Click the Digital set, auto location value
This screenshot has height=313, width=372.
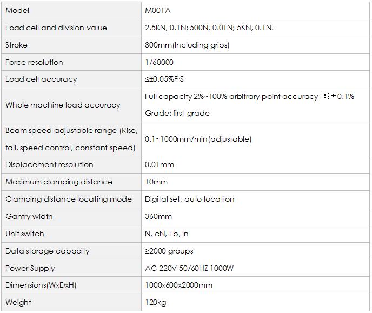click(x=190, y=199)
